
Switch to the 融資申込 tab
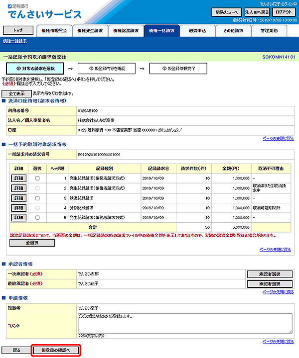197,30
